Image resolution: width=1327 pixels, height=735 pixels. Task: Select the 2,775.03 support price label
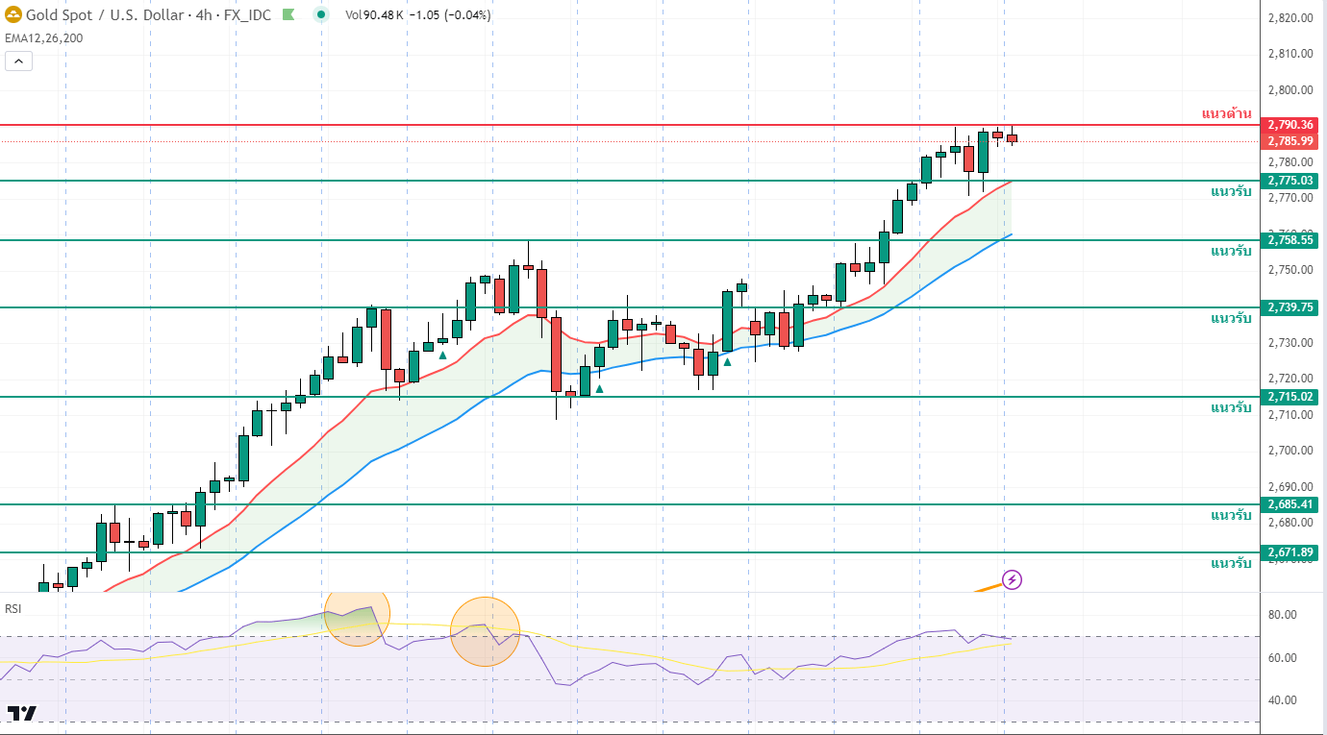1289,181
